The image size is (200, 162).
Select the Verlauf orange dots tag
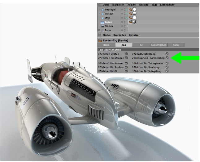click(130, 13)
